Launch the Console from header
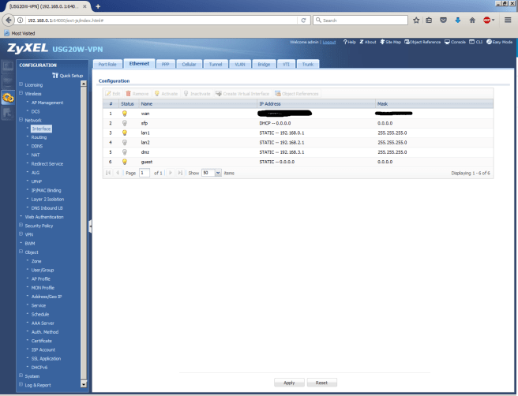The width and height of the screenshot is (518, 396). pyautogui.click(x=456, y=42)
